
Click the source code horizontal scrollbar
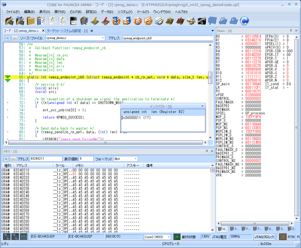105,142
